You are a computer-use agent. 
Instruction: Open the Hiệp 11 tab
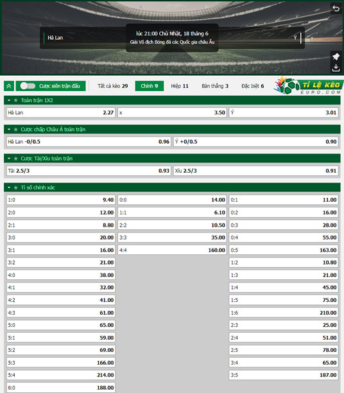click(180, 86)
